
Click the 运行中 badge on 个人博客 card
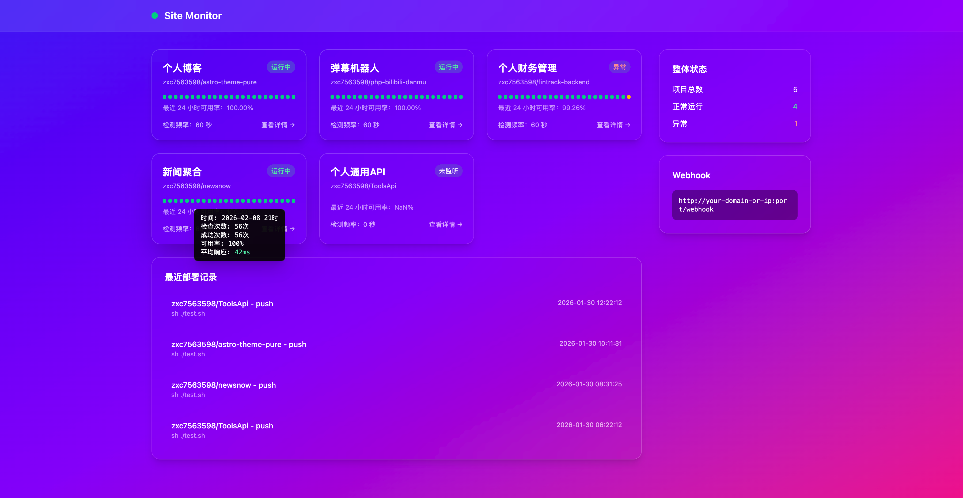280,67
